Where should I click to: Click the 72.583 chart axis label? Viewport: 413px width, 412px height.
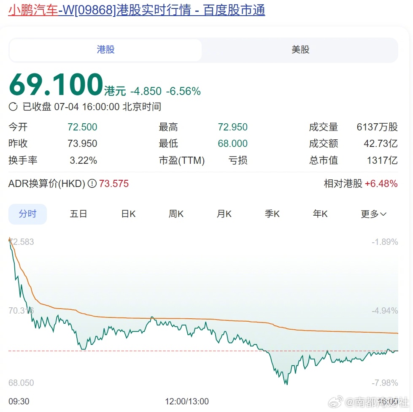(22, 242)
